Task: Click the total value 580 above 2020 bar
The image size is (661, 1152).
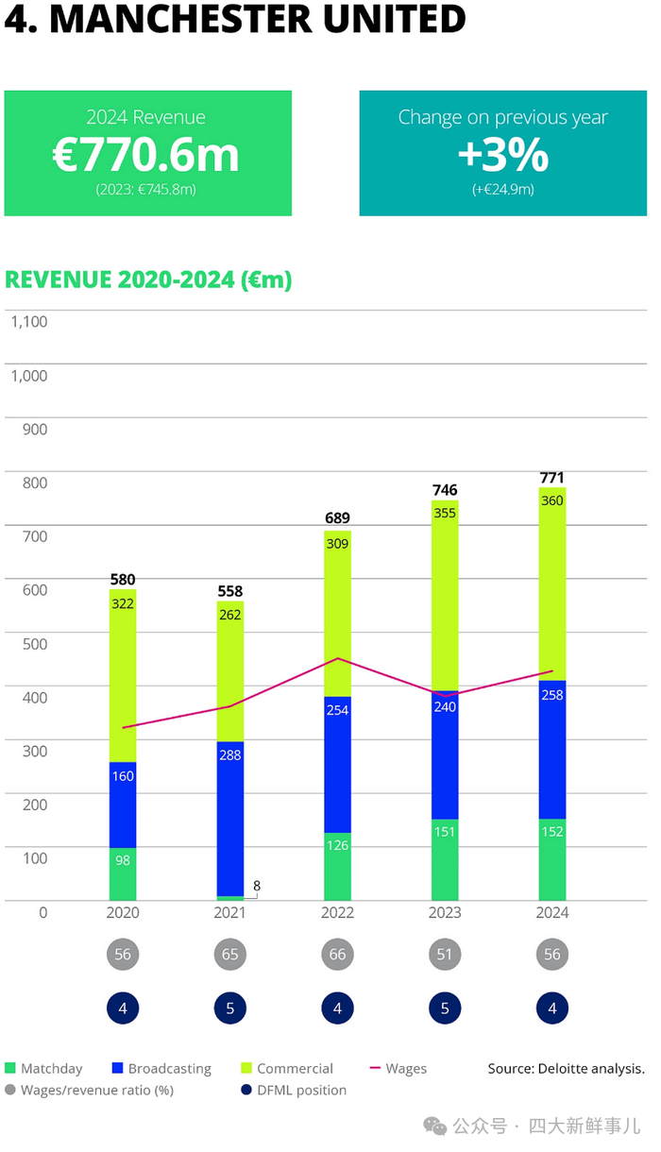Action: (x=123, y=580)
